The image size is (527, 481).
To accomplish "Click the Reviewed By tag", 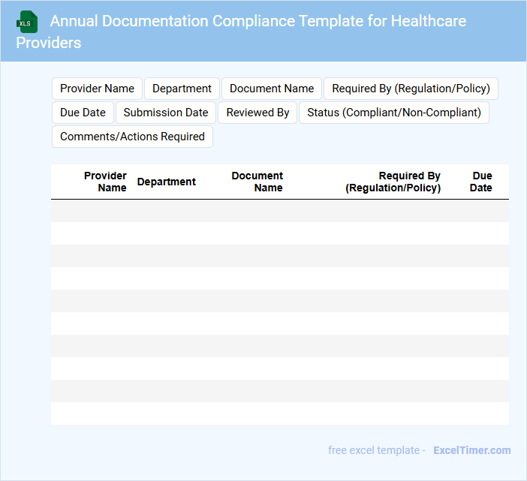I will pos(257,113).
